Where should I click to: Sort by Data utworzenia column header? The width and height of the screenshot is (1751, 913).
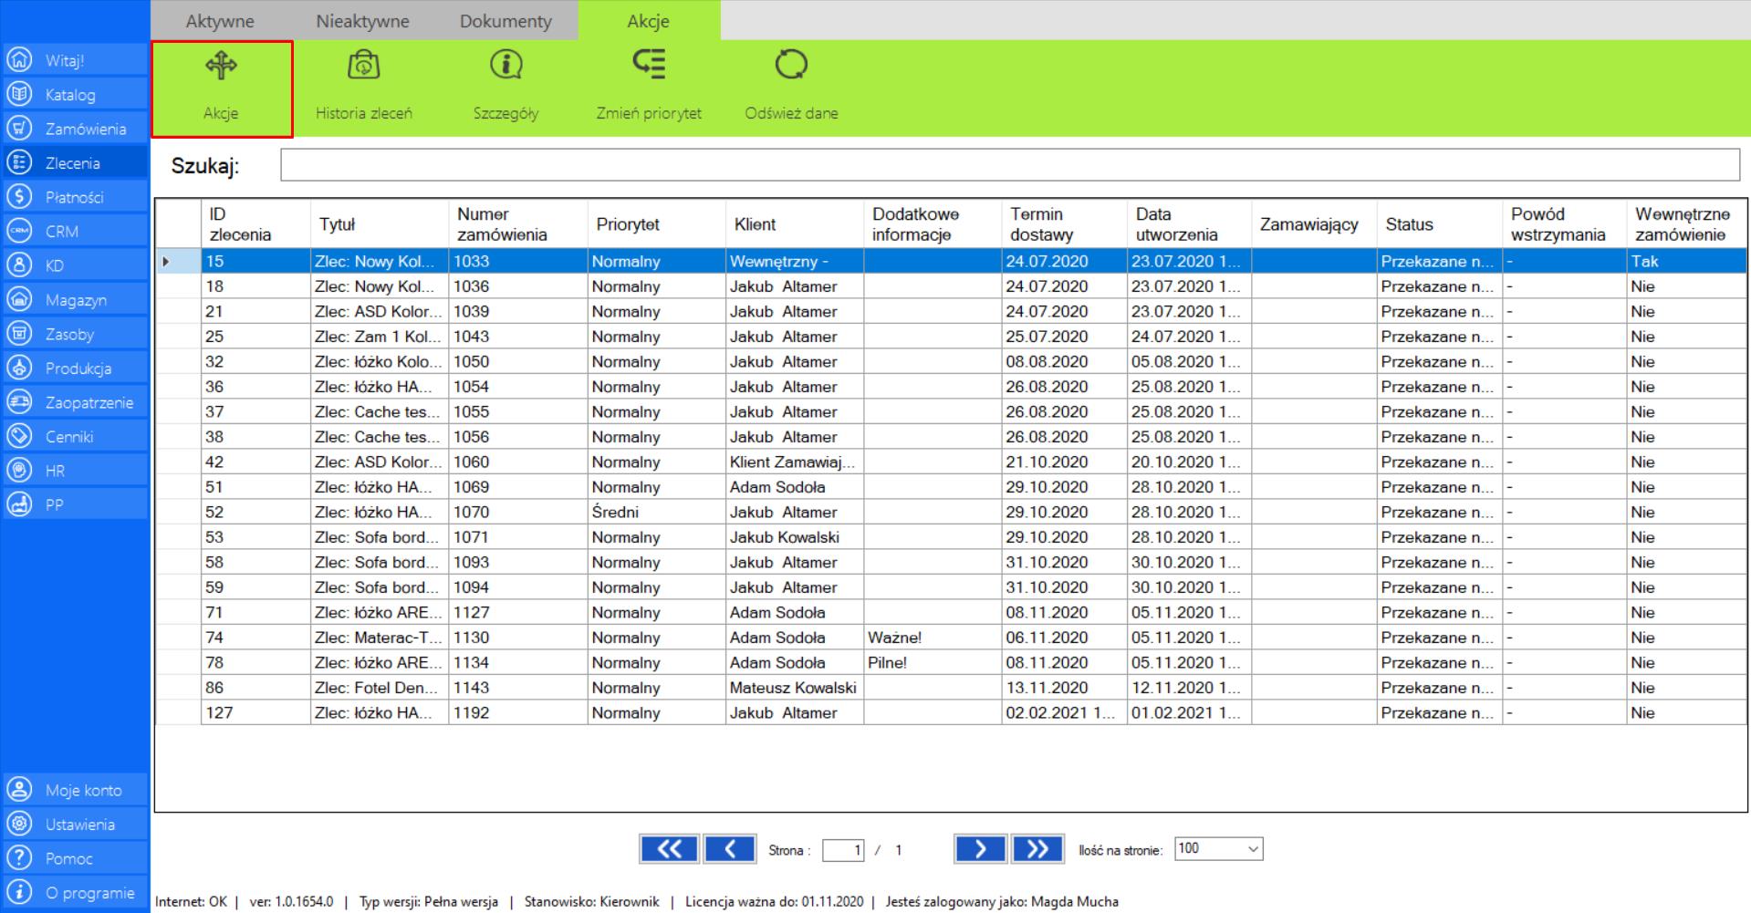[x=1190, y=224]
